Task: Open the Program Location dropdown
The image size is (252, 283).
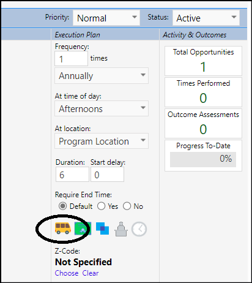Action: tap(102, 141)
